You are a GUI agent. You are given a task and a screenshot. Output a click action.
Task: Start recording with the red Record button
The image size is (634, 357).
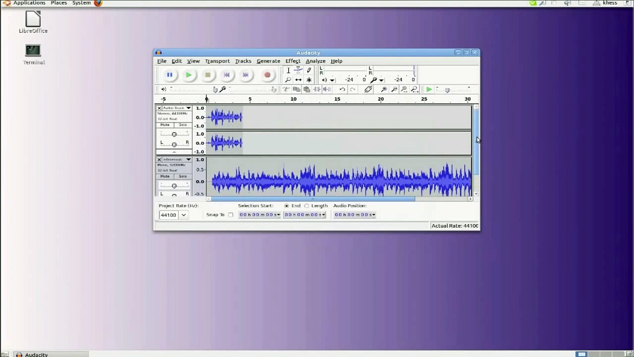267,75
